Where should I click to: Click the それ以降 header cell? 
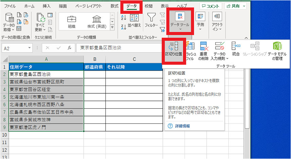(134, 67)
